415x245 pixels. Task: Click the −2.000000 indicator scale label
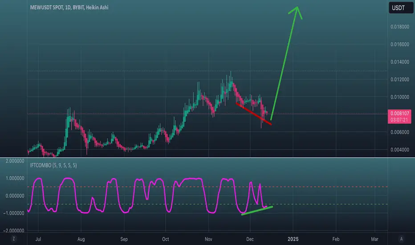pyautogui.click(x=13, y=231)
